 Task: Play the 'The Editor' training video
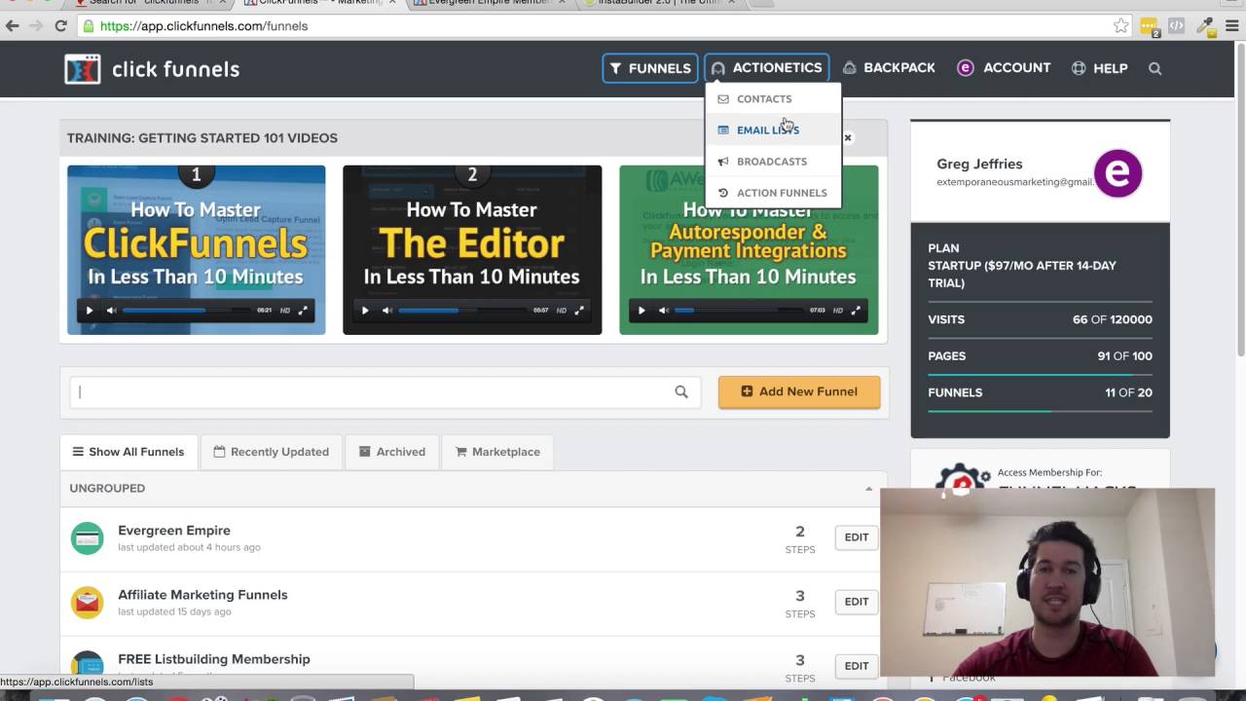pyautogui.click(x=365, y=311)
